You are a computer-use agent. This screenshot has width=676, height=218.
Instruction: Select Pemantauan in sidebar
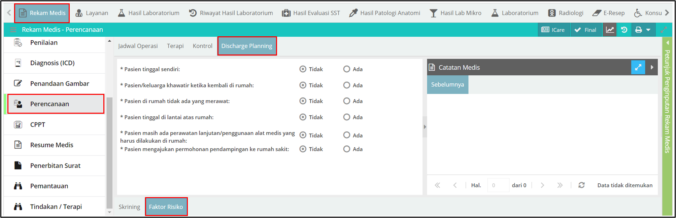(x=55, y=186)
